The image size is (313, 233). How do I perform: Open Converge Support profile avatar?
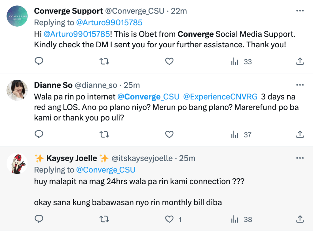pyautogui.click(x=17, y=16)
